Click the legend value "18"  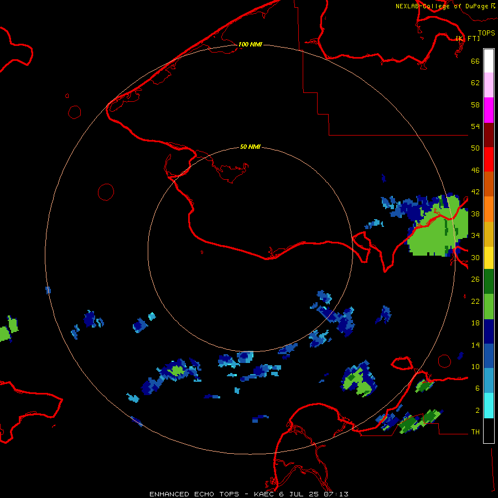475,323
